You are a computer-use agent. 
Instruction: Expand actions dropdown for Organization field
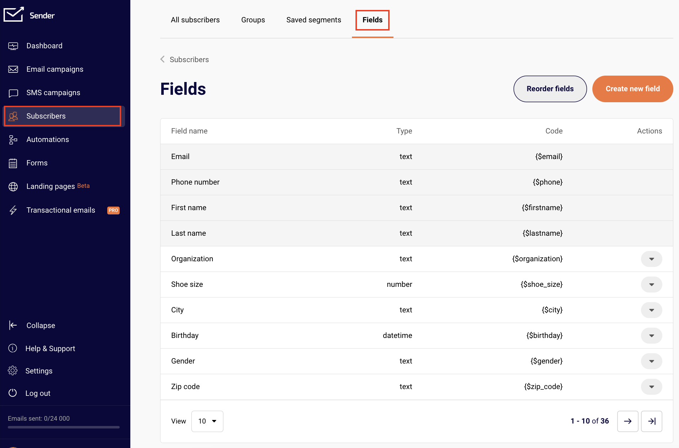(x=651, y=259)
